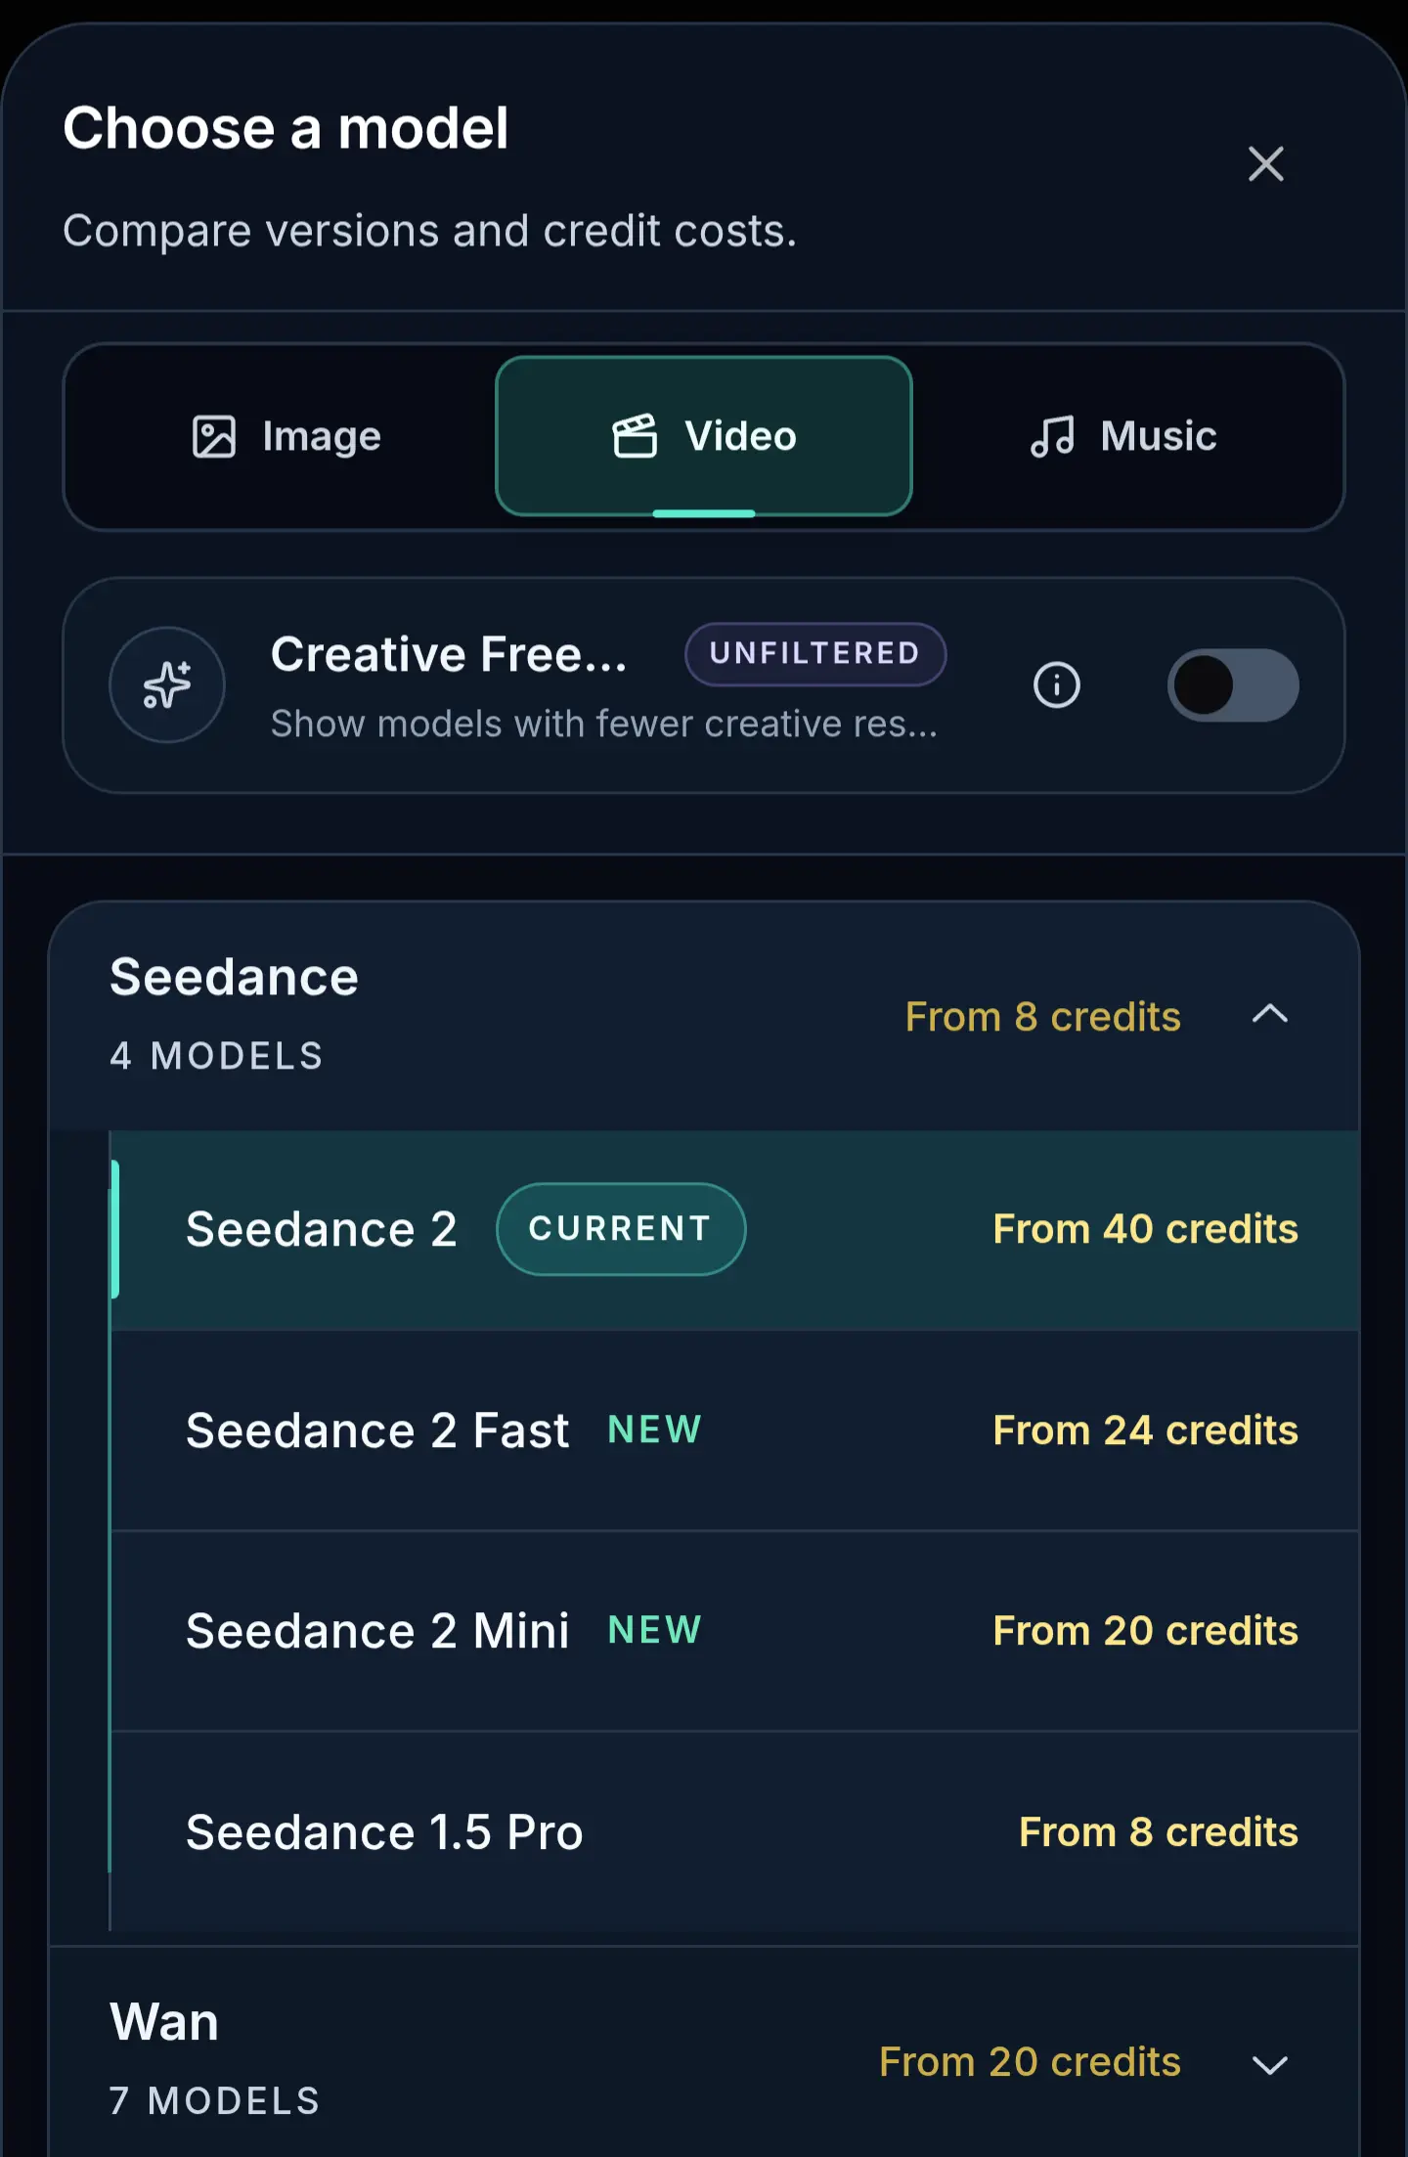The image size is (1408, 2157).
Task: Click the music note icon
Action: [1052, 436]
